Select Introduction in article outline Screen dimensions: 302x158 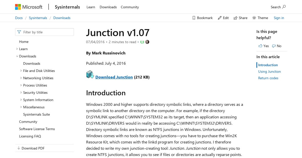pyautogui.click(x=268, y=65)
